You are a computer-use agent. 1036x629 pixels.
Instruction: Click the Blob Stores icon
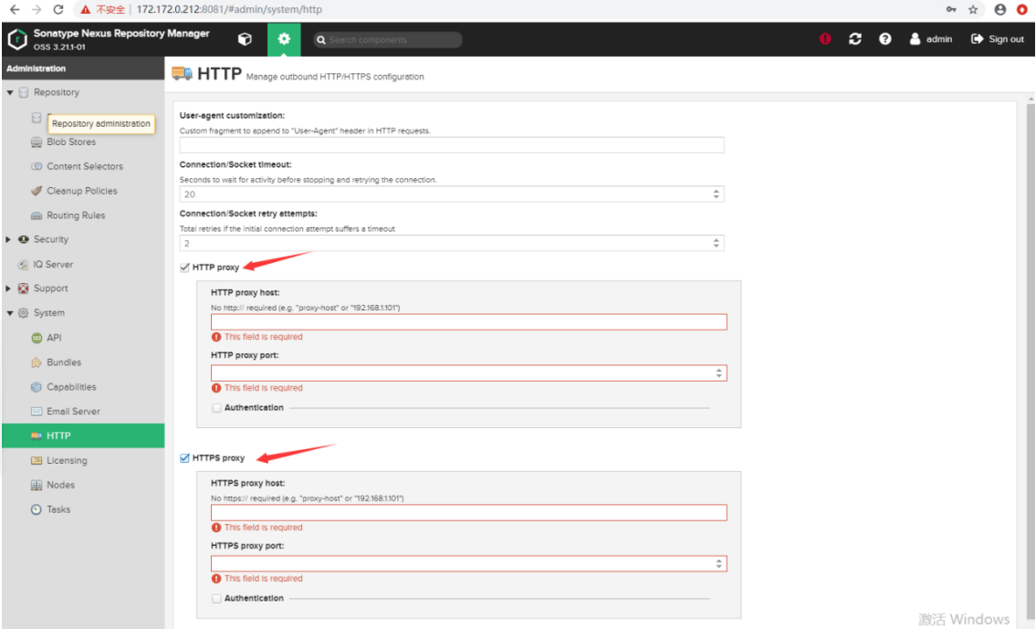click(x=37, y=142)
